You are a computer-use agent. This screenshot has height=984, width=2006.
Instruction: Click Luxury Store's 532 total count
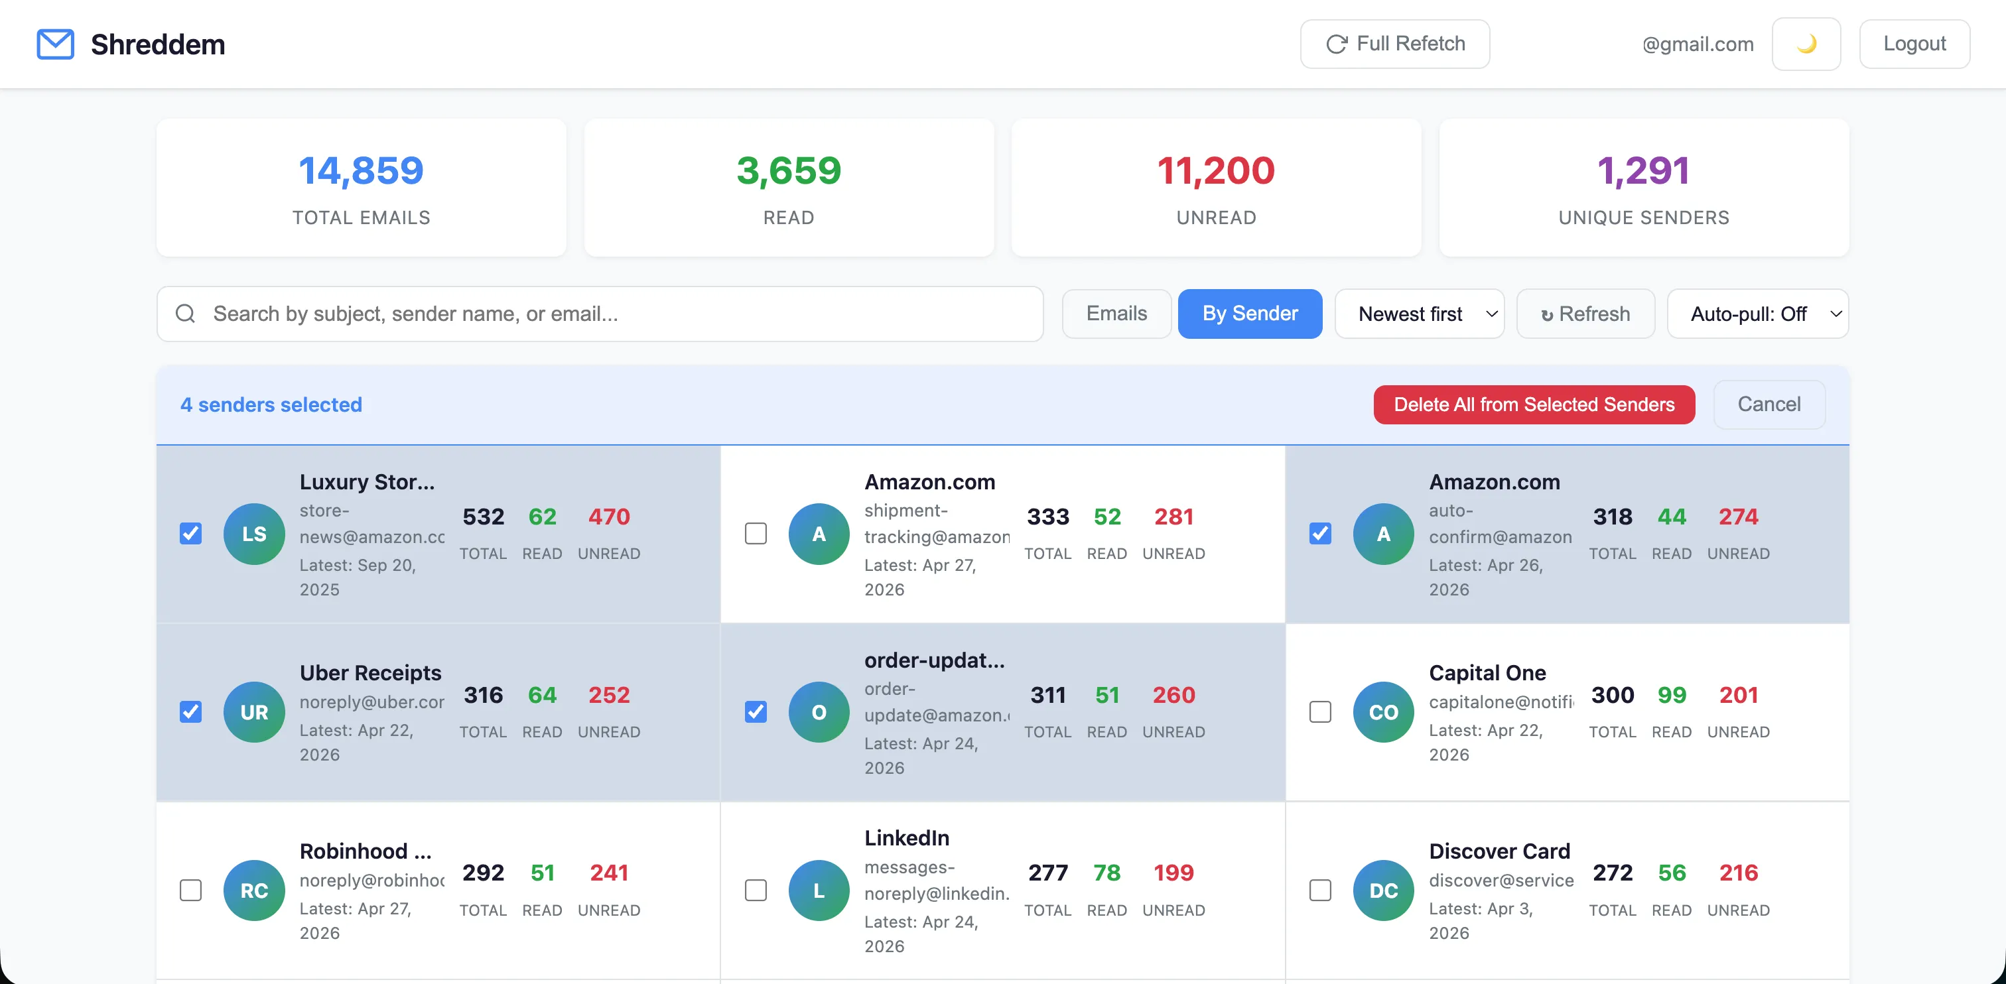click(483, 517)
